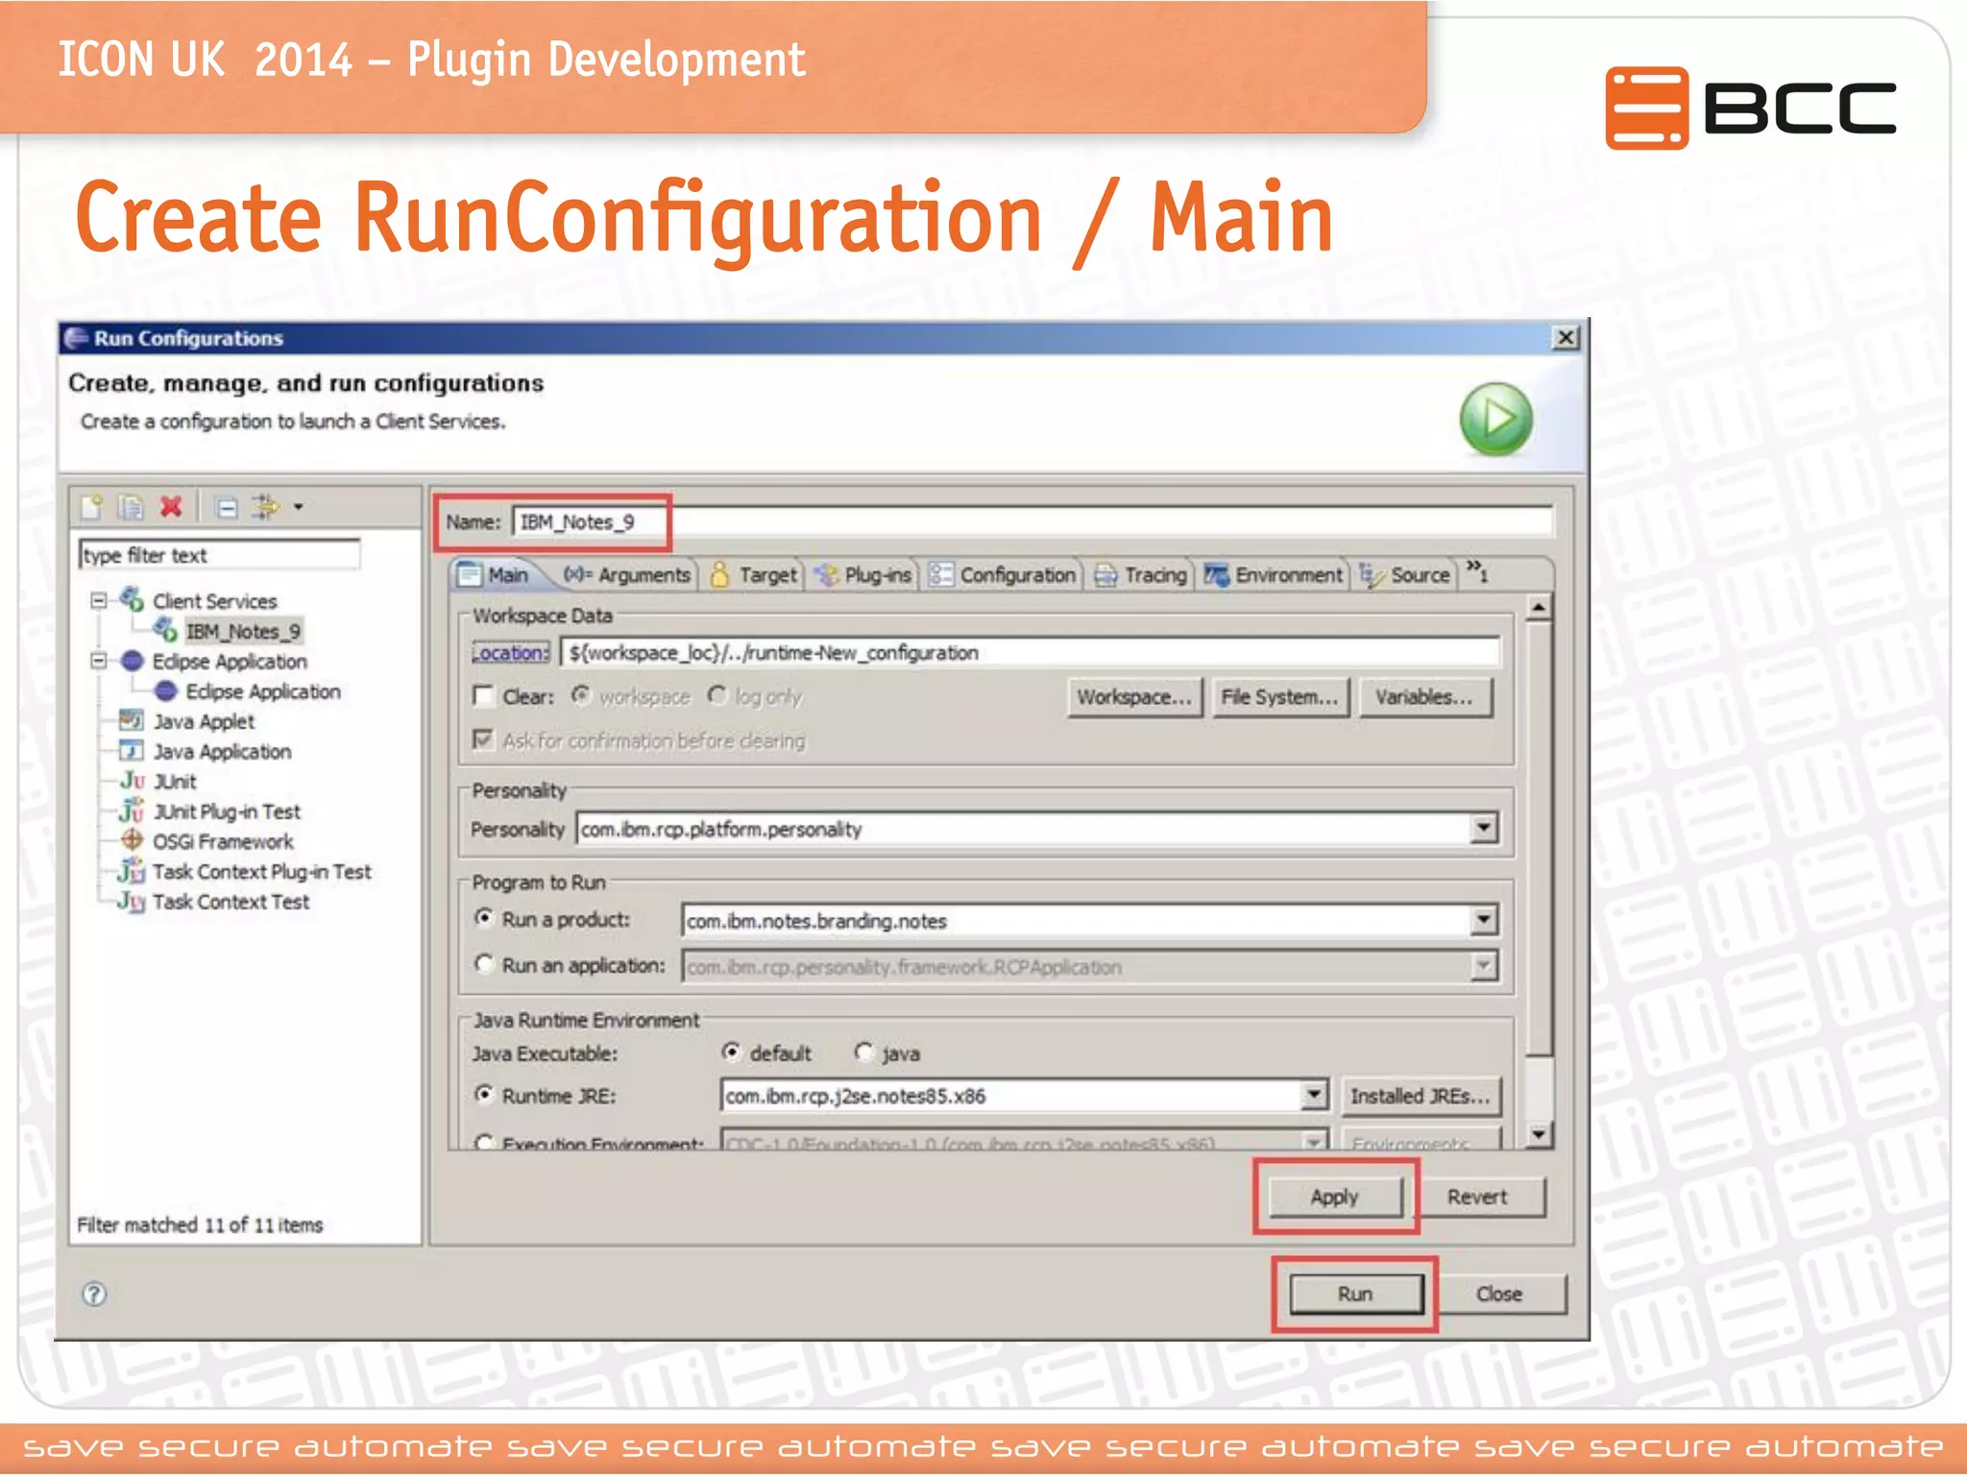
Task: Click the Task Context Plug-in Test icon
Action: (132, 870)
